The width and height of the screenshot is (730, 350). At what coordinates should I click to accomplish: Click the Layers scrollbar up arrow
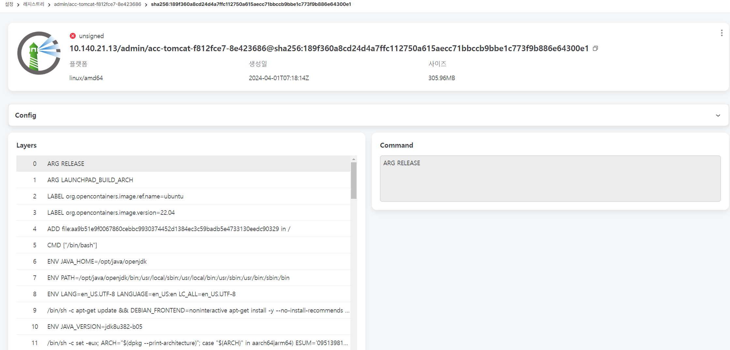(x=354, y=159)
